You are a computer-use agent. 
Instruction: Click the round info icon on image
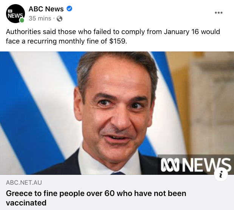coord(221,174)
